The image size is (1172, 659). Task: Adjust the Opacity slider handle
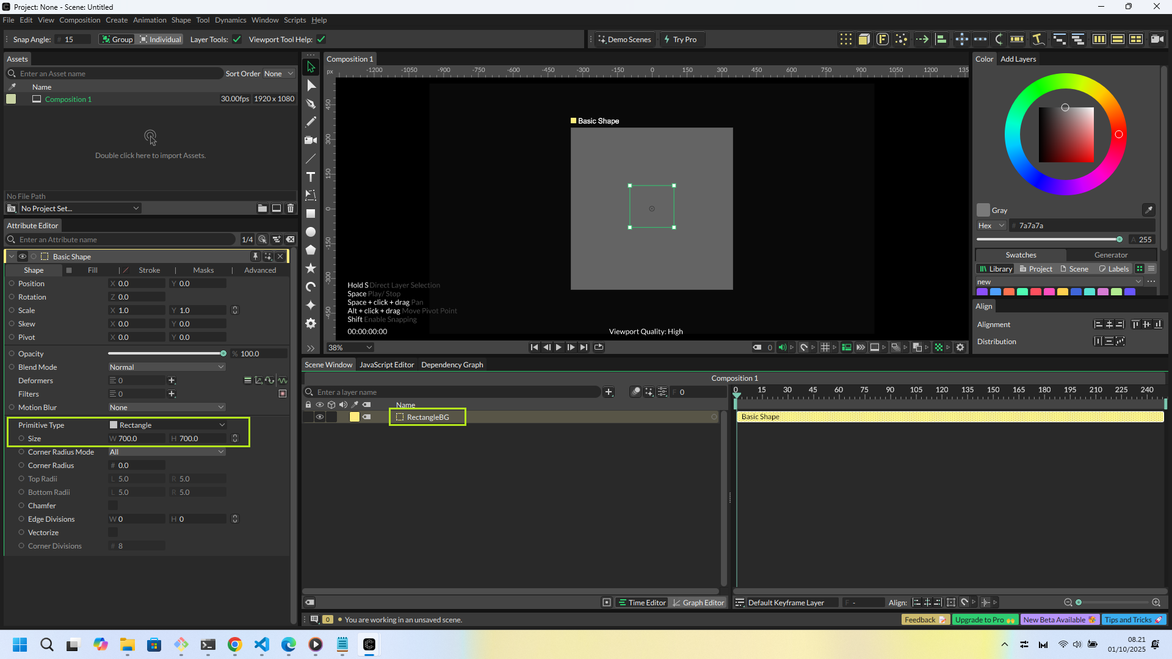(x=223, y=354)
